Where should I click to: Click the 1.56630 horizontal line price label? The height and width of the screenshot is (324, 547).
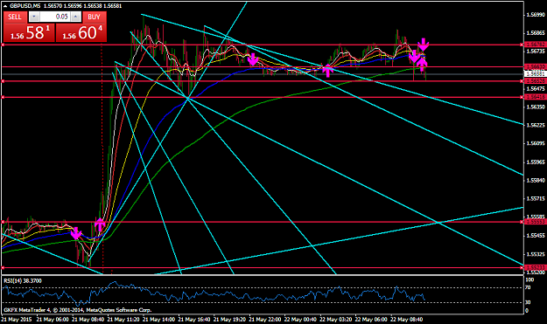(x=535, y=66)
